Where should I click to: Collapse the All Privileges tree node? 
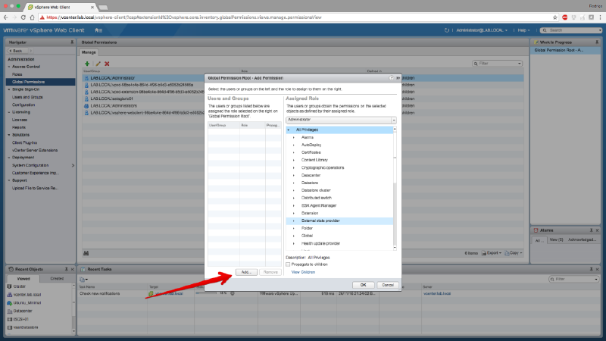(289, 130)
